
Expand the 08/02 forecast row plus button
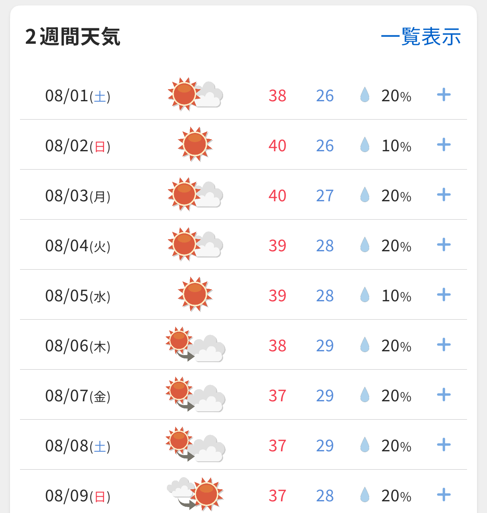point(444,145)
